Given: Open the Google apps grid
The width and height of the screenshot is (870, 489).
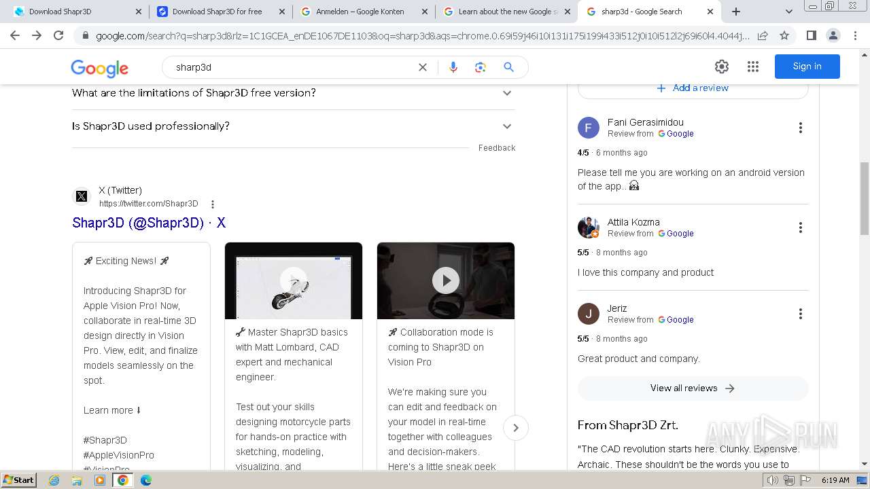Looking at the screenshot, I should [752, 67].
